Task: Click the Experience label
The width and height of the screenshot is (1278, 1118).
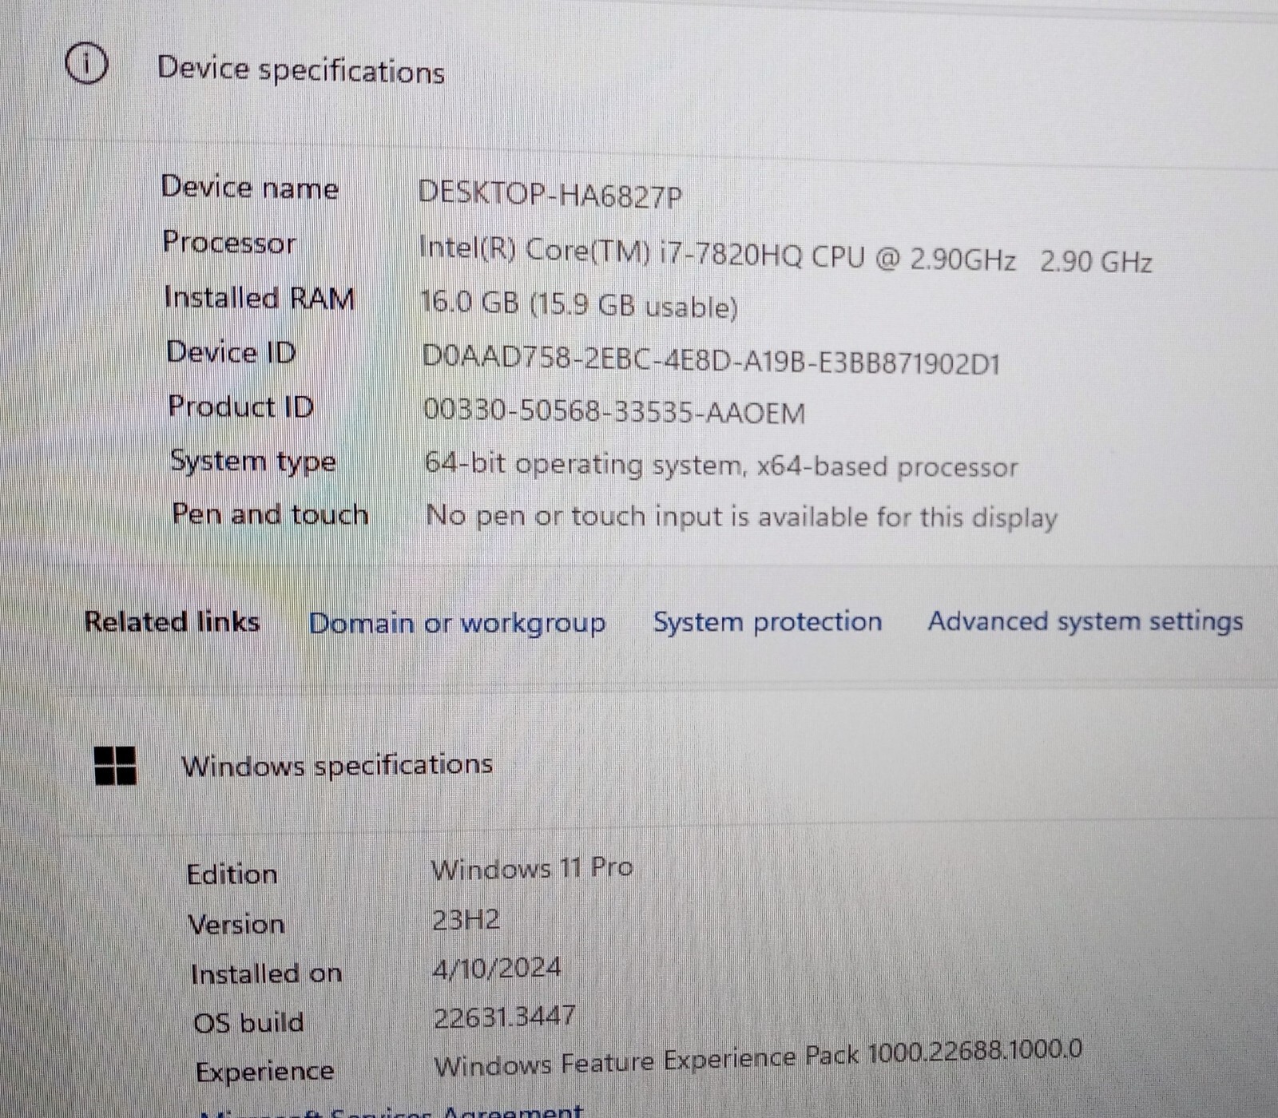Action: (x=265, y=1072)
